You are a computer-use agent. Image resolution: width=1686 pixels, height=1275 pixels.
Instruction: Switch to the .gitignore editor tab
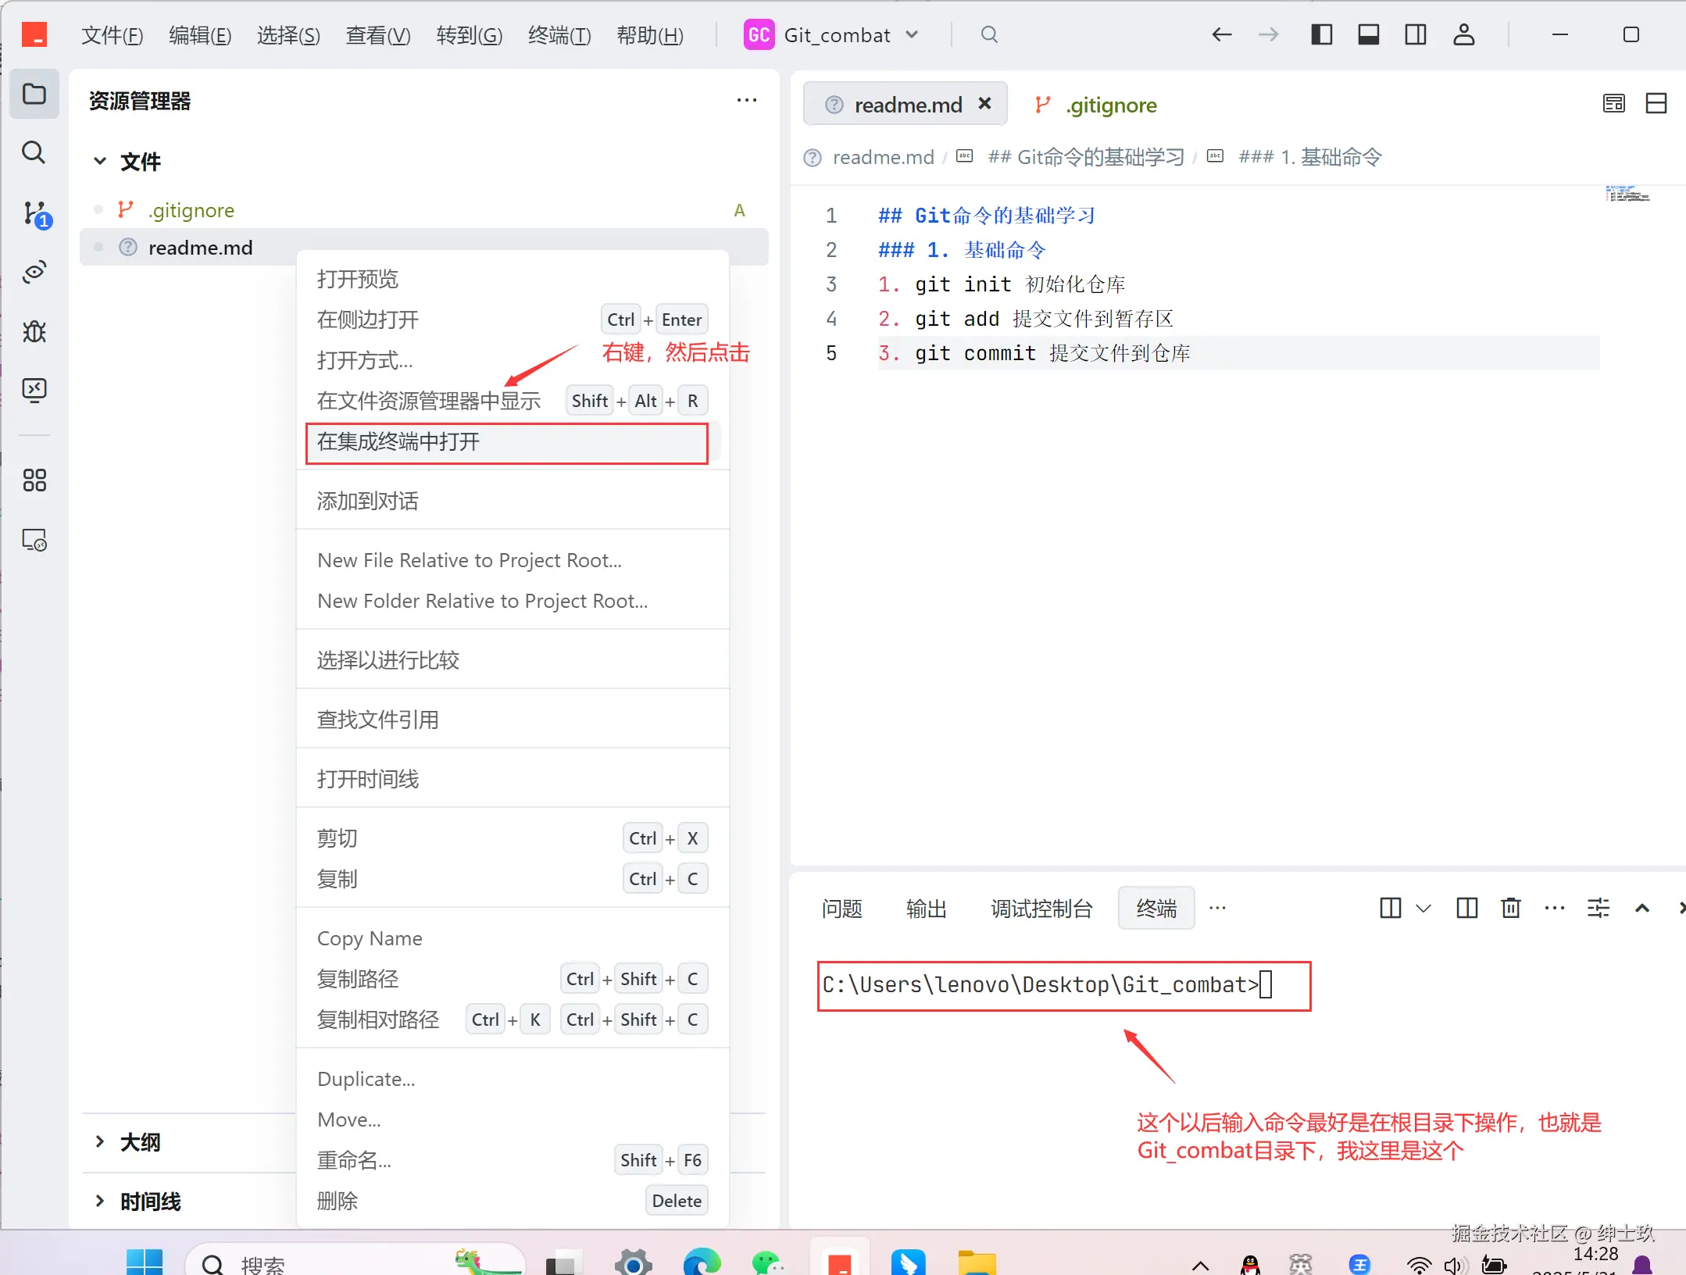coord(1109,105)
